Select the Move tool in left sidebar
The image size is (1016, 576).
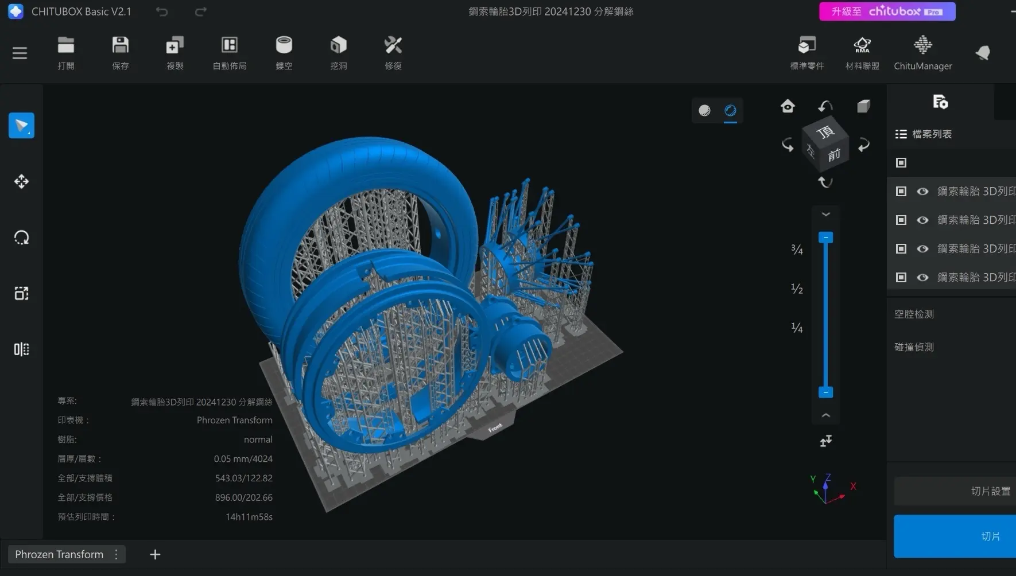[21, 181]
